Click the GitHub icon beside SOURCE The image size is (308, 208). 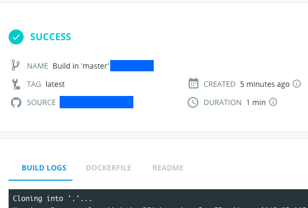point(16,102)
